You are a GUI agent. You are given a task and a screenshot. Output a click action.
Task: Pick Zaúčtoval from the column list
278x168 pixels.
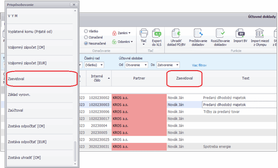point(41,110)
